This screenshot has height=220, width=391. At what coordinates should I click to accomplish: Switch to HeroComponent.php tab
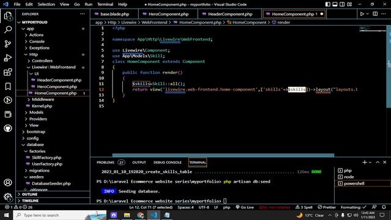[x=168, y=14]
